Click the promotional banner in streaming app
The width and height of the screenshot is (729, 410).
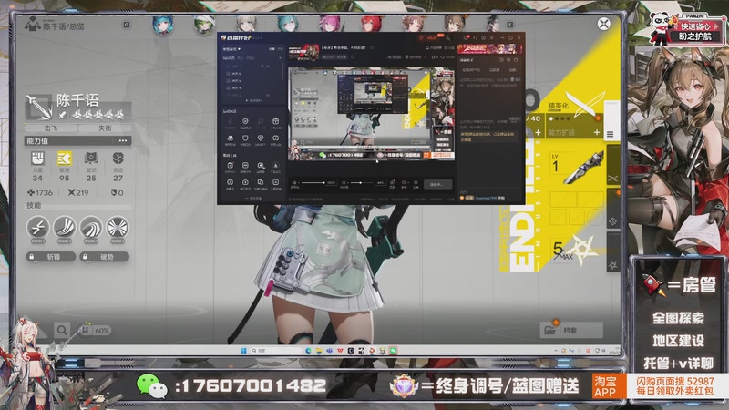click(x=489, y=48)
